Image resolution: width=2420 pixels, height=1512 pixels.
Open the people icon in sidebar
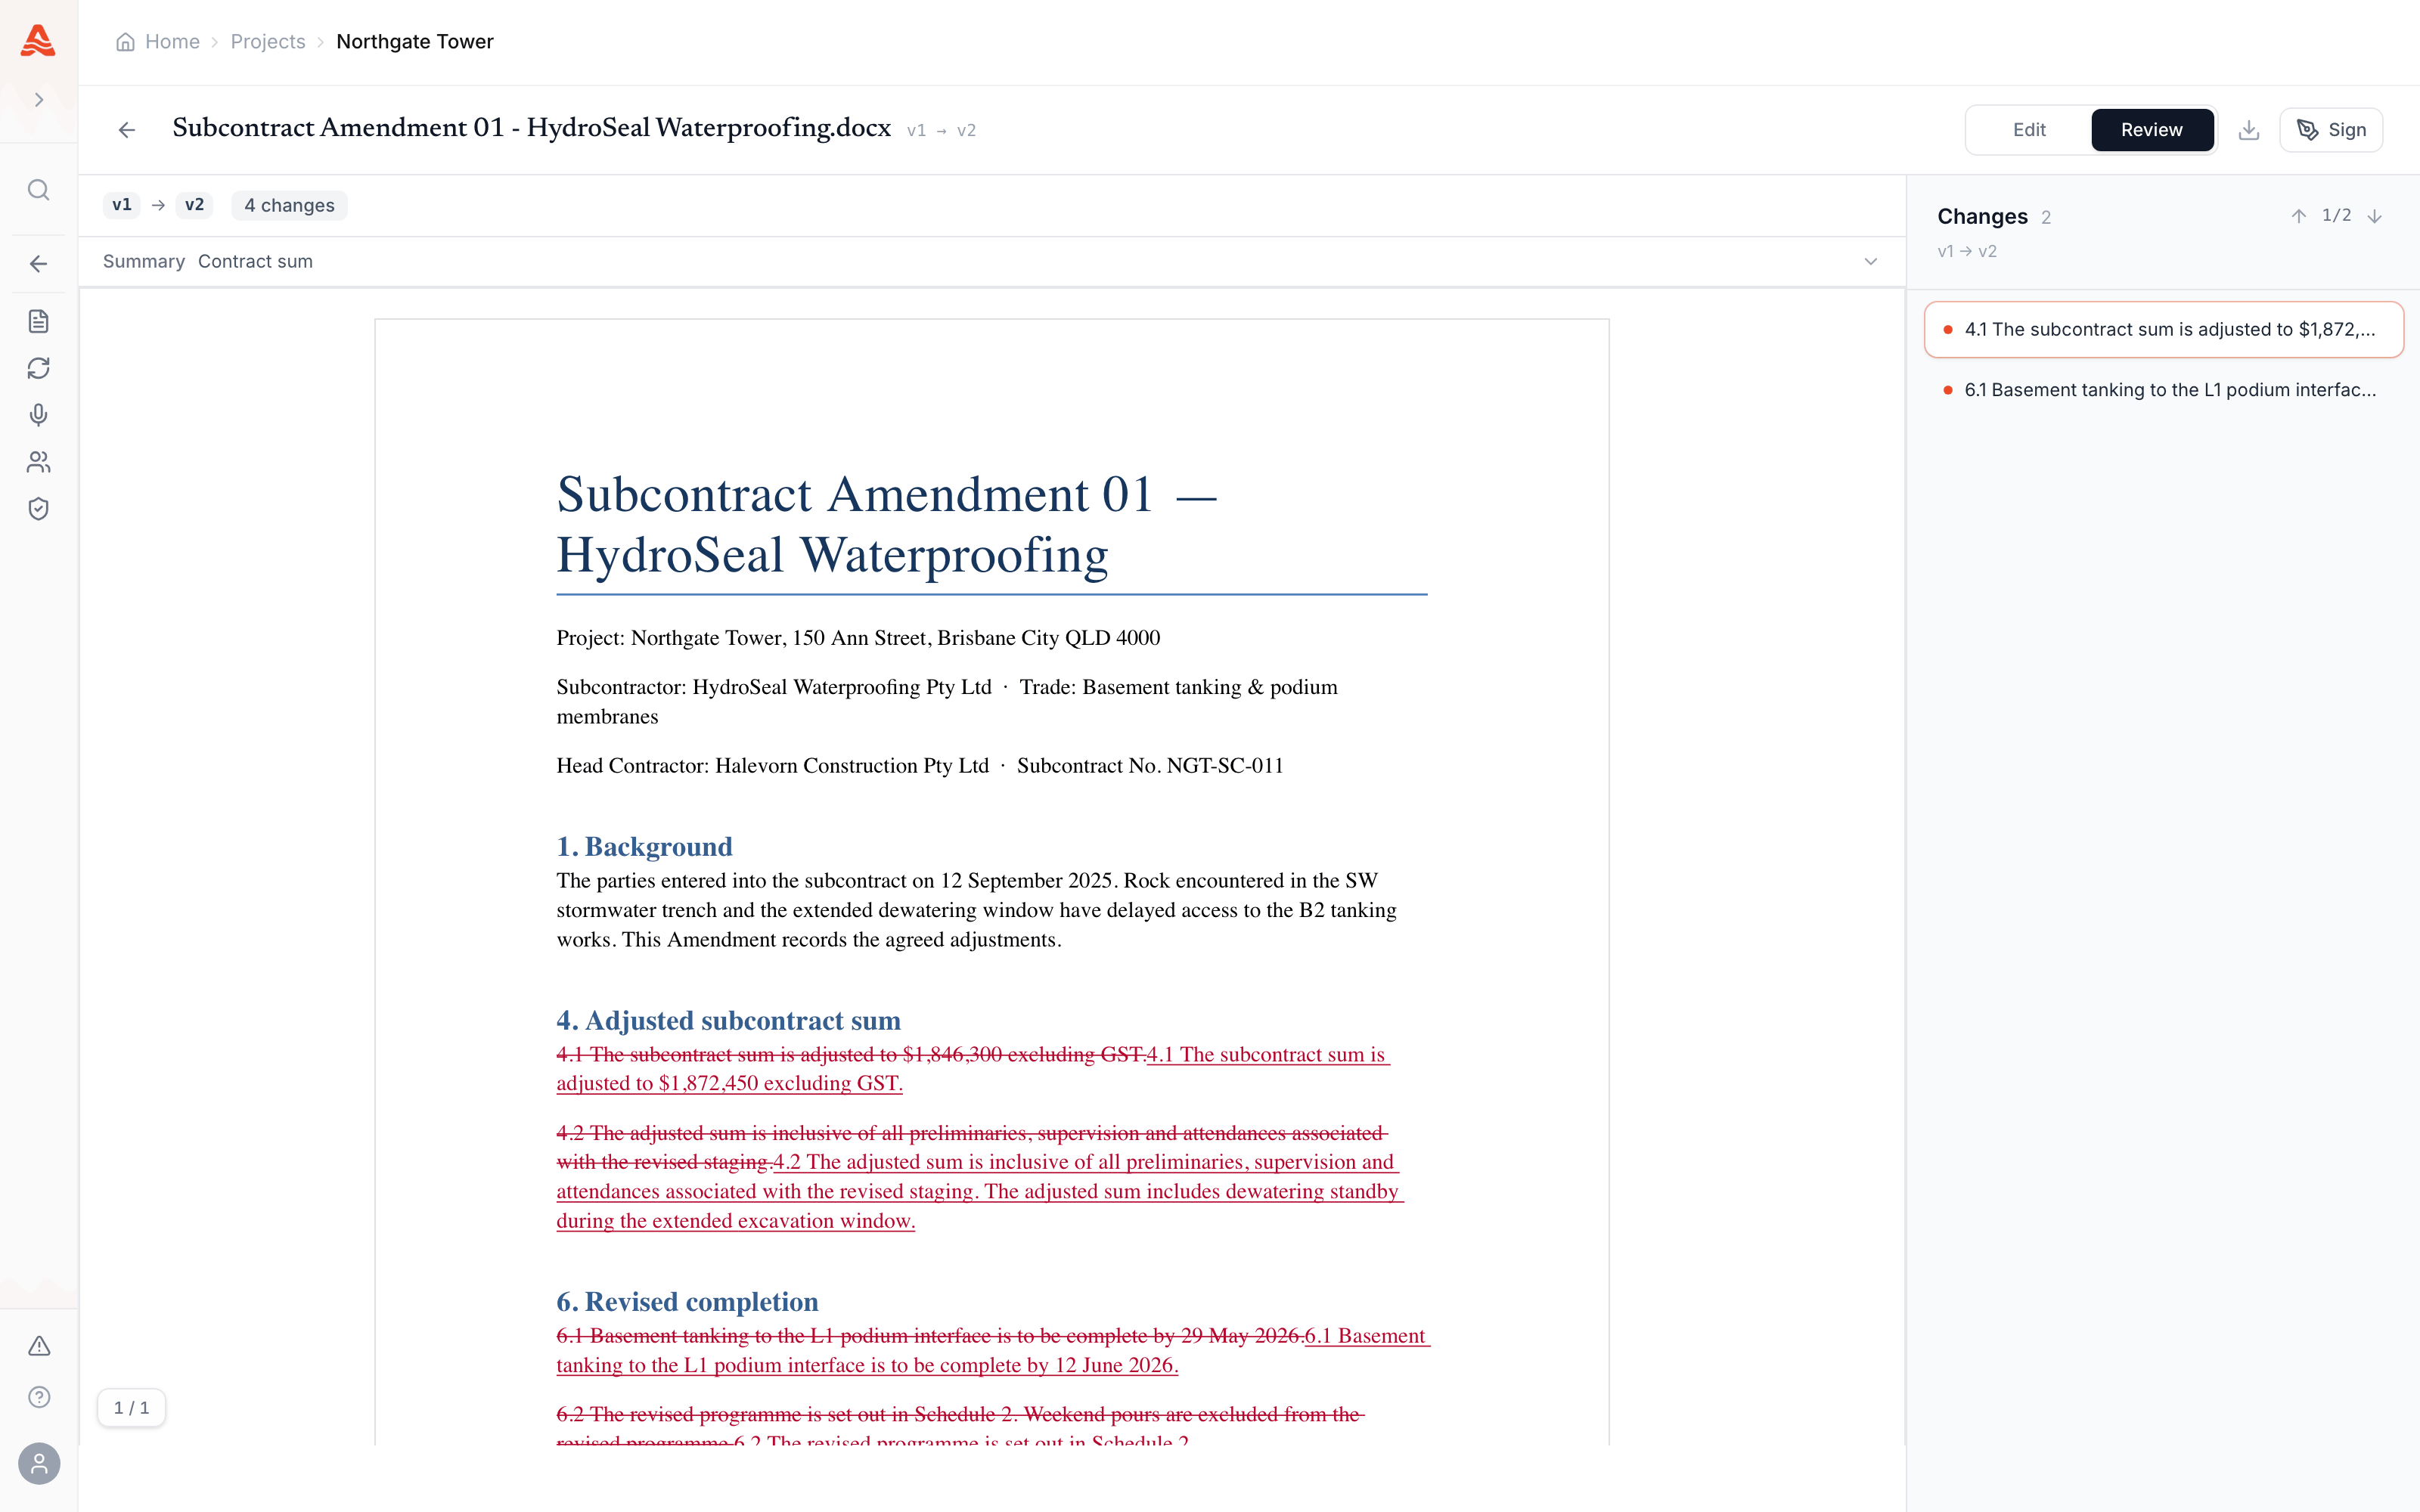(39, 462)
